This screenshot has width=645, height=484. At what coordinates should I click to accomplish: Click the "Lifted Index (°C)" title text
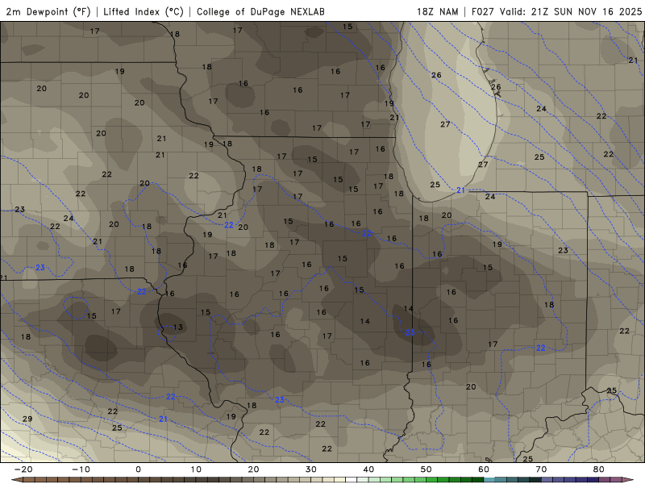[144, 11]
